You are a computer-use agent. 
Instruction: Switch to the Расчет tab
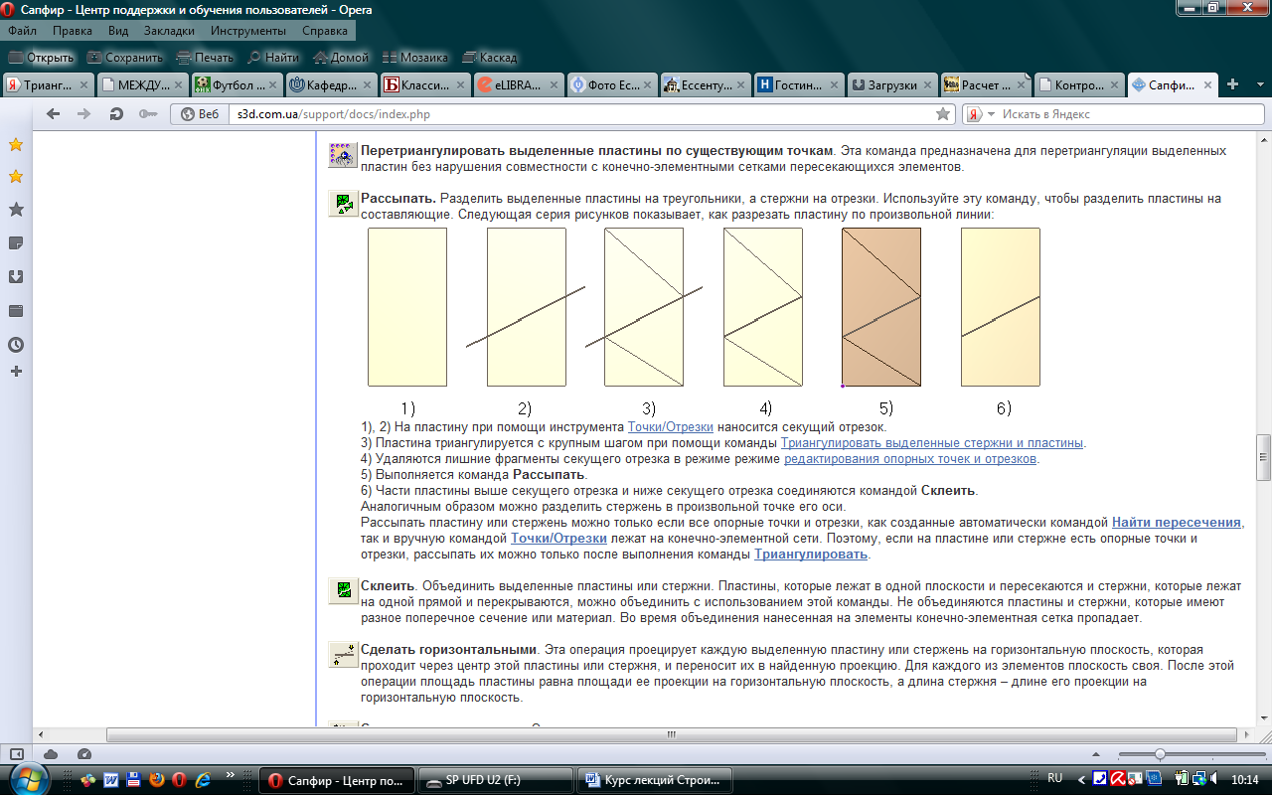[x=985, y=84]
